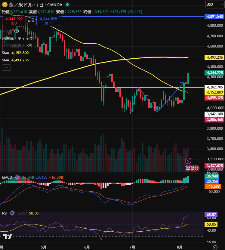Select the SMA 4,493.236 legend entry
The height and width of the screenshot is (250, 225).
click(15, 60)
